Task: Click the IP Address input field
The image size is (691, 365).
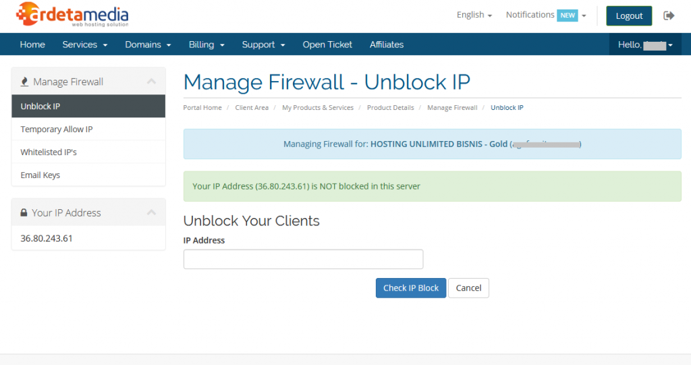Action: [x=303, y=259]
